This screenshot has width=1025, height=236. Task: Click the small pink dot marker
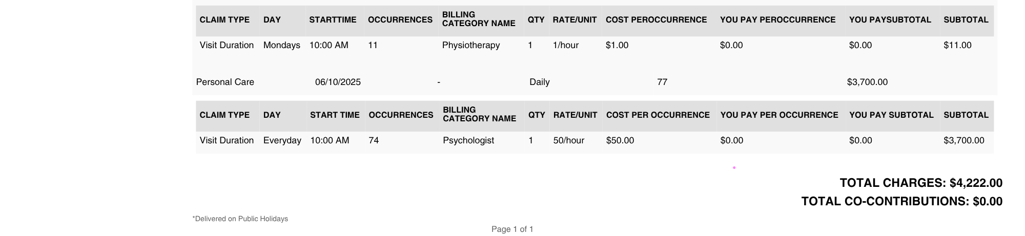(x=734, y=167)
